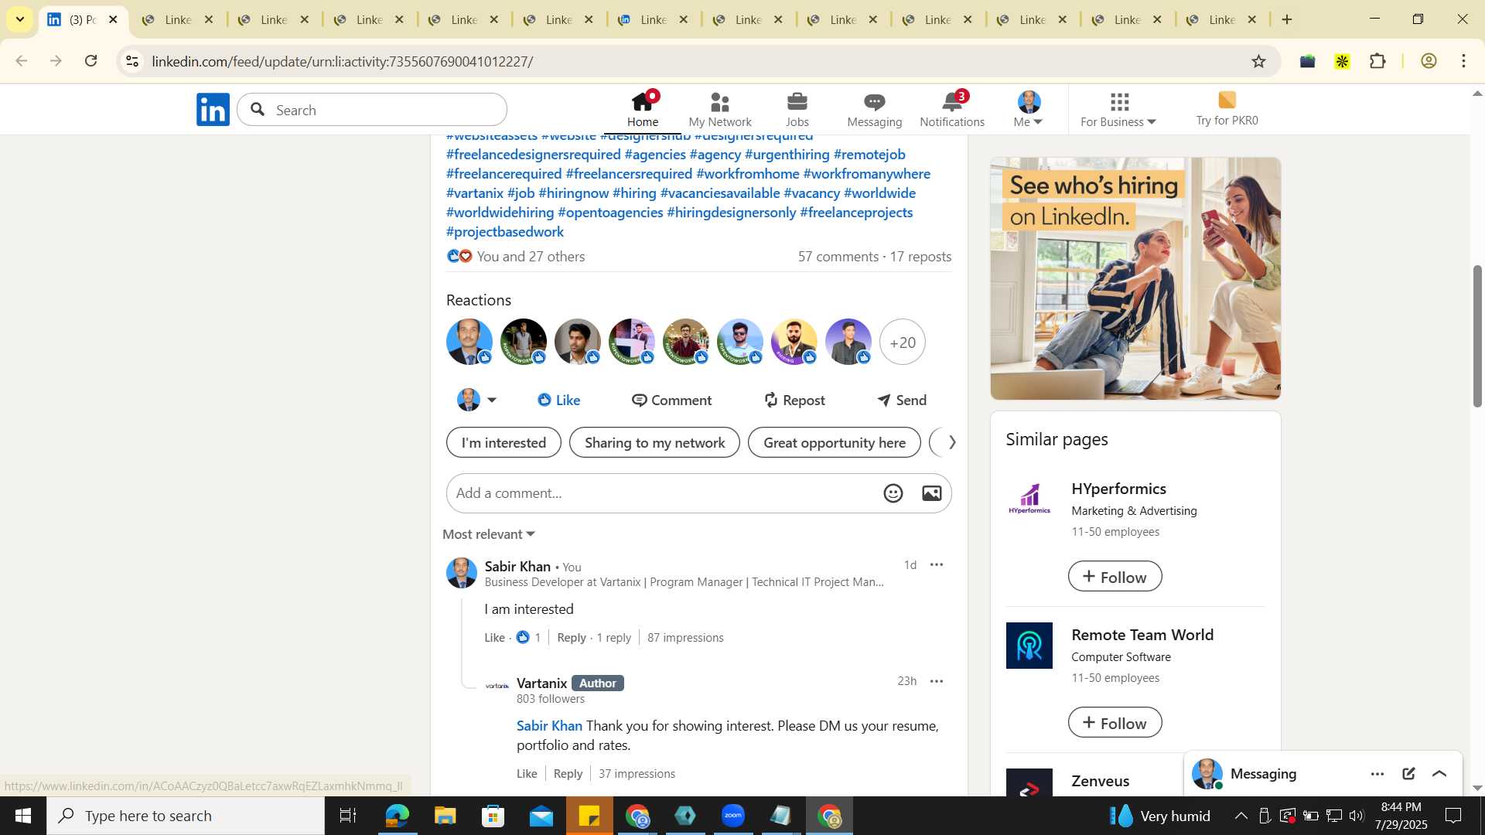Open LinkedIn logo home link
The height and width of the screenshot is (835, 1485).
point(213,110)
